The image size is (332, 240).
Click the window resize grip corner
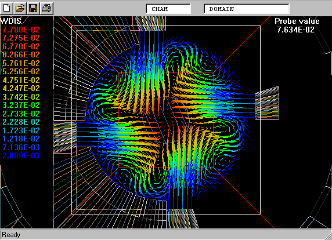328,235
